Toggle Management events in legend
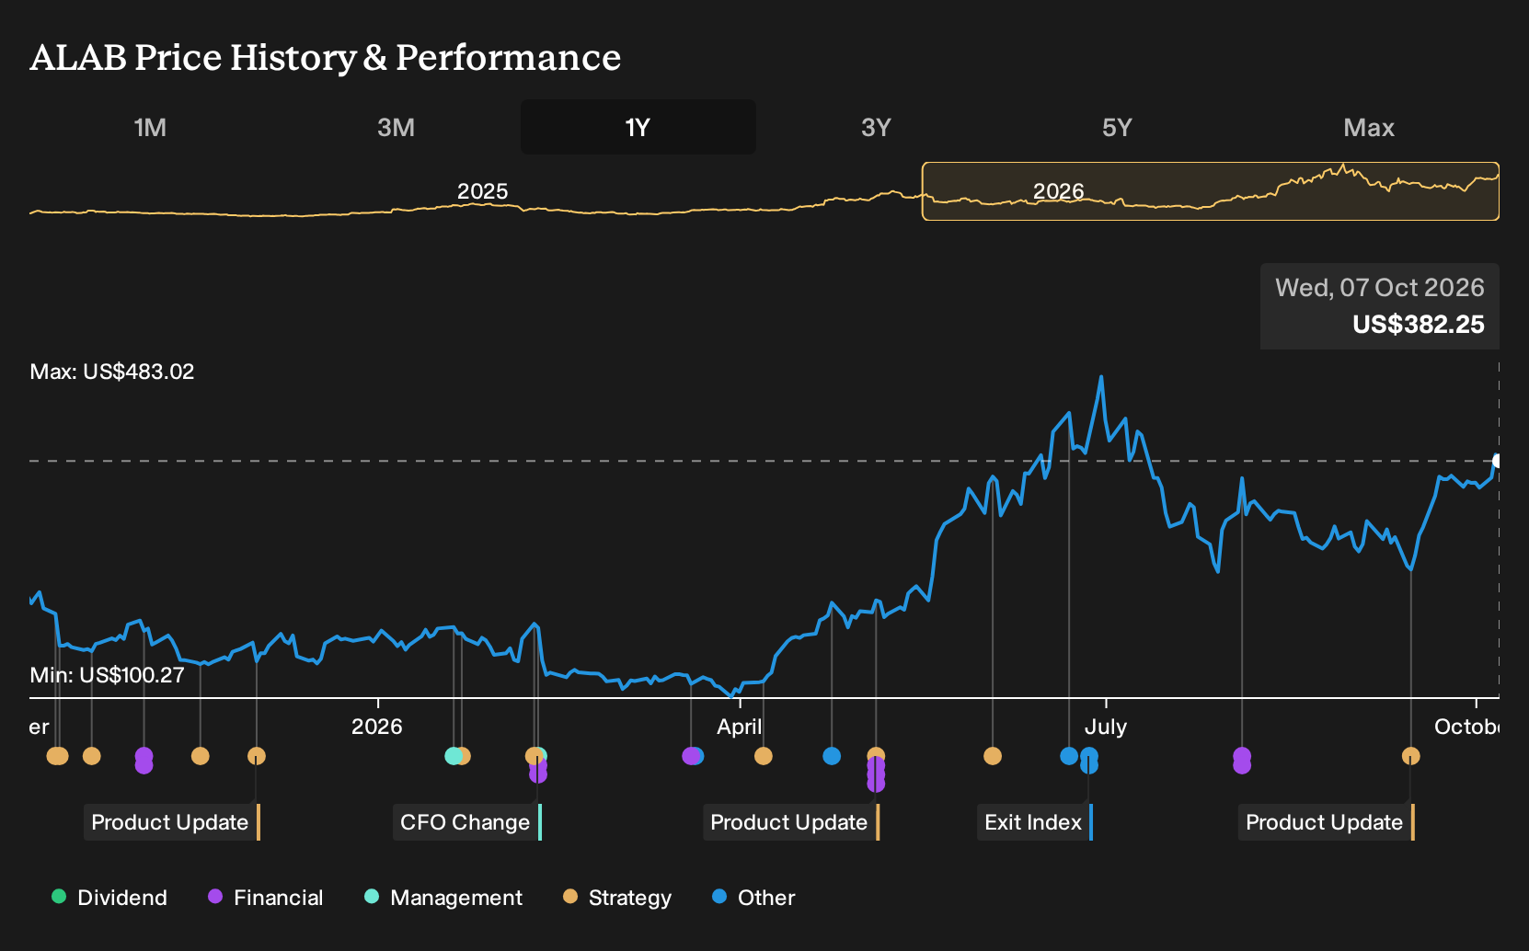The width and height of the screenshot is (1529, 951). pyautogui.click(x=443, y=898)
